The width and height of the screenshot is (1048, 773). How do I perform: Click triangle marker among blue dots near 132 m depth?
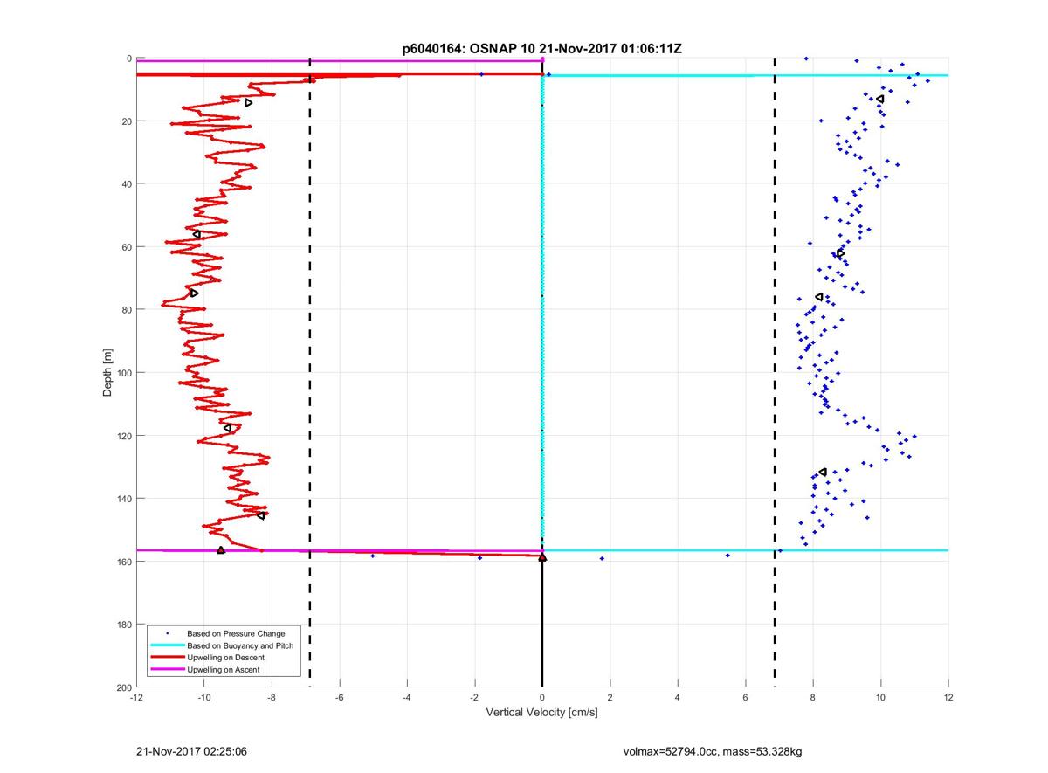pos(823,473)
